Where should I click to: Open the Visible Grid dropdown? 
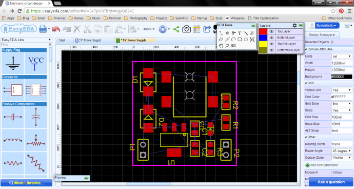(x=342, y=90)
